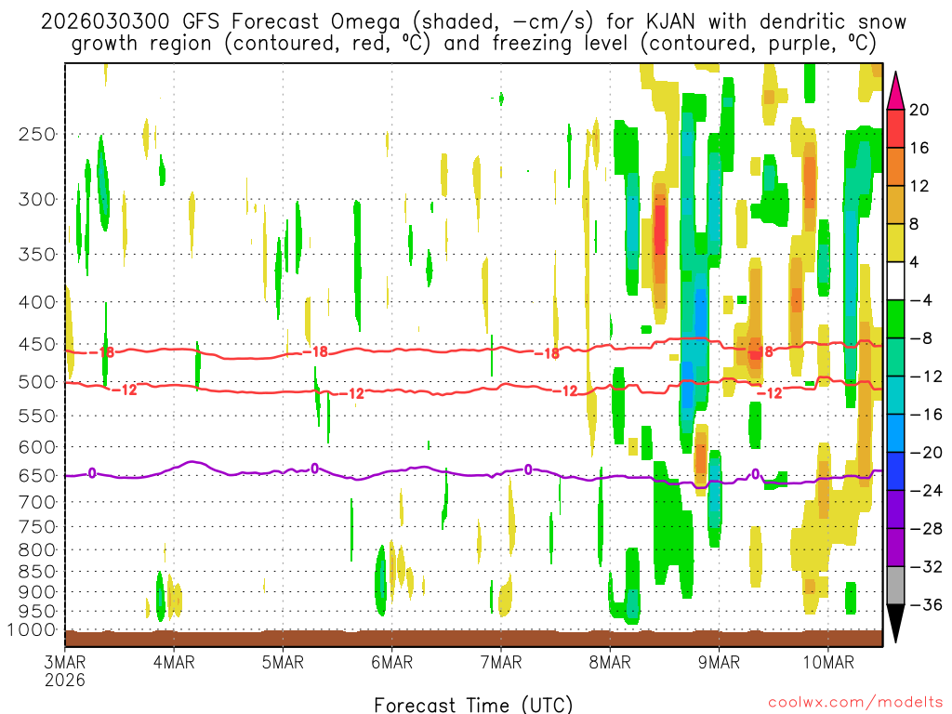This screenshot has height=714, width=952.
Task: Click the -12 contour label near 8MAR
Action: click(x=564, y=390)
